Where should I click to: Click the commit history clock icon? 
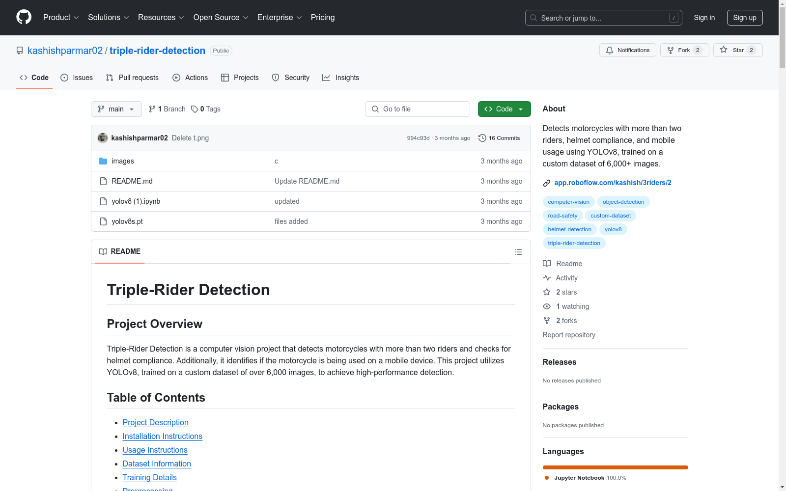482,138
